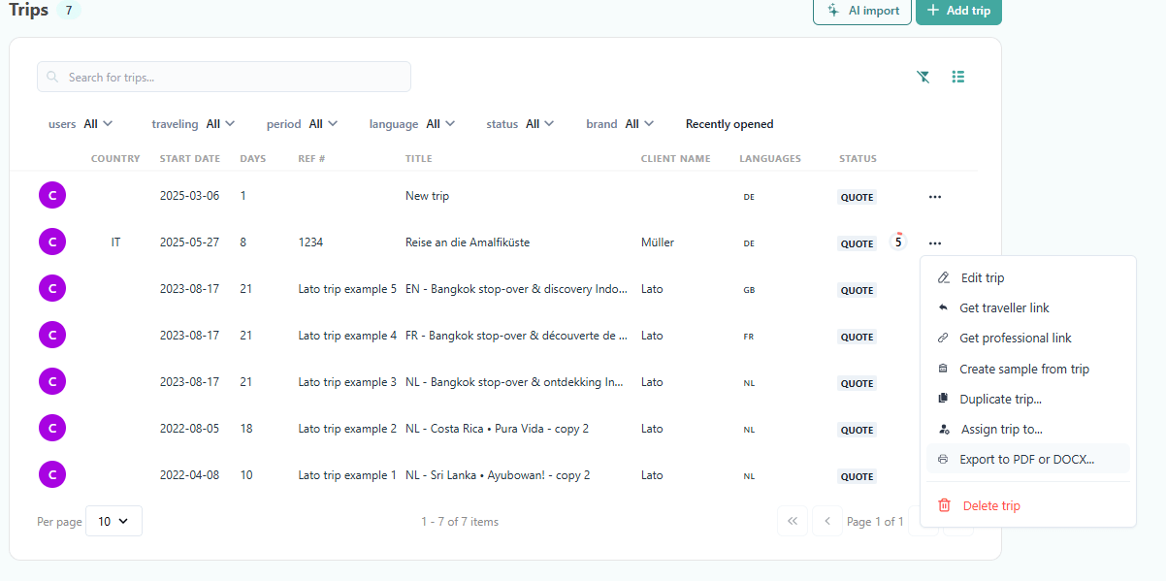Choose Export to PDF or DOCX option
The width and height of the screenshot is (1166, 581).
[1026, 459]
